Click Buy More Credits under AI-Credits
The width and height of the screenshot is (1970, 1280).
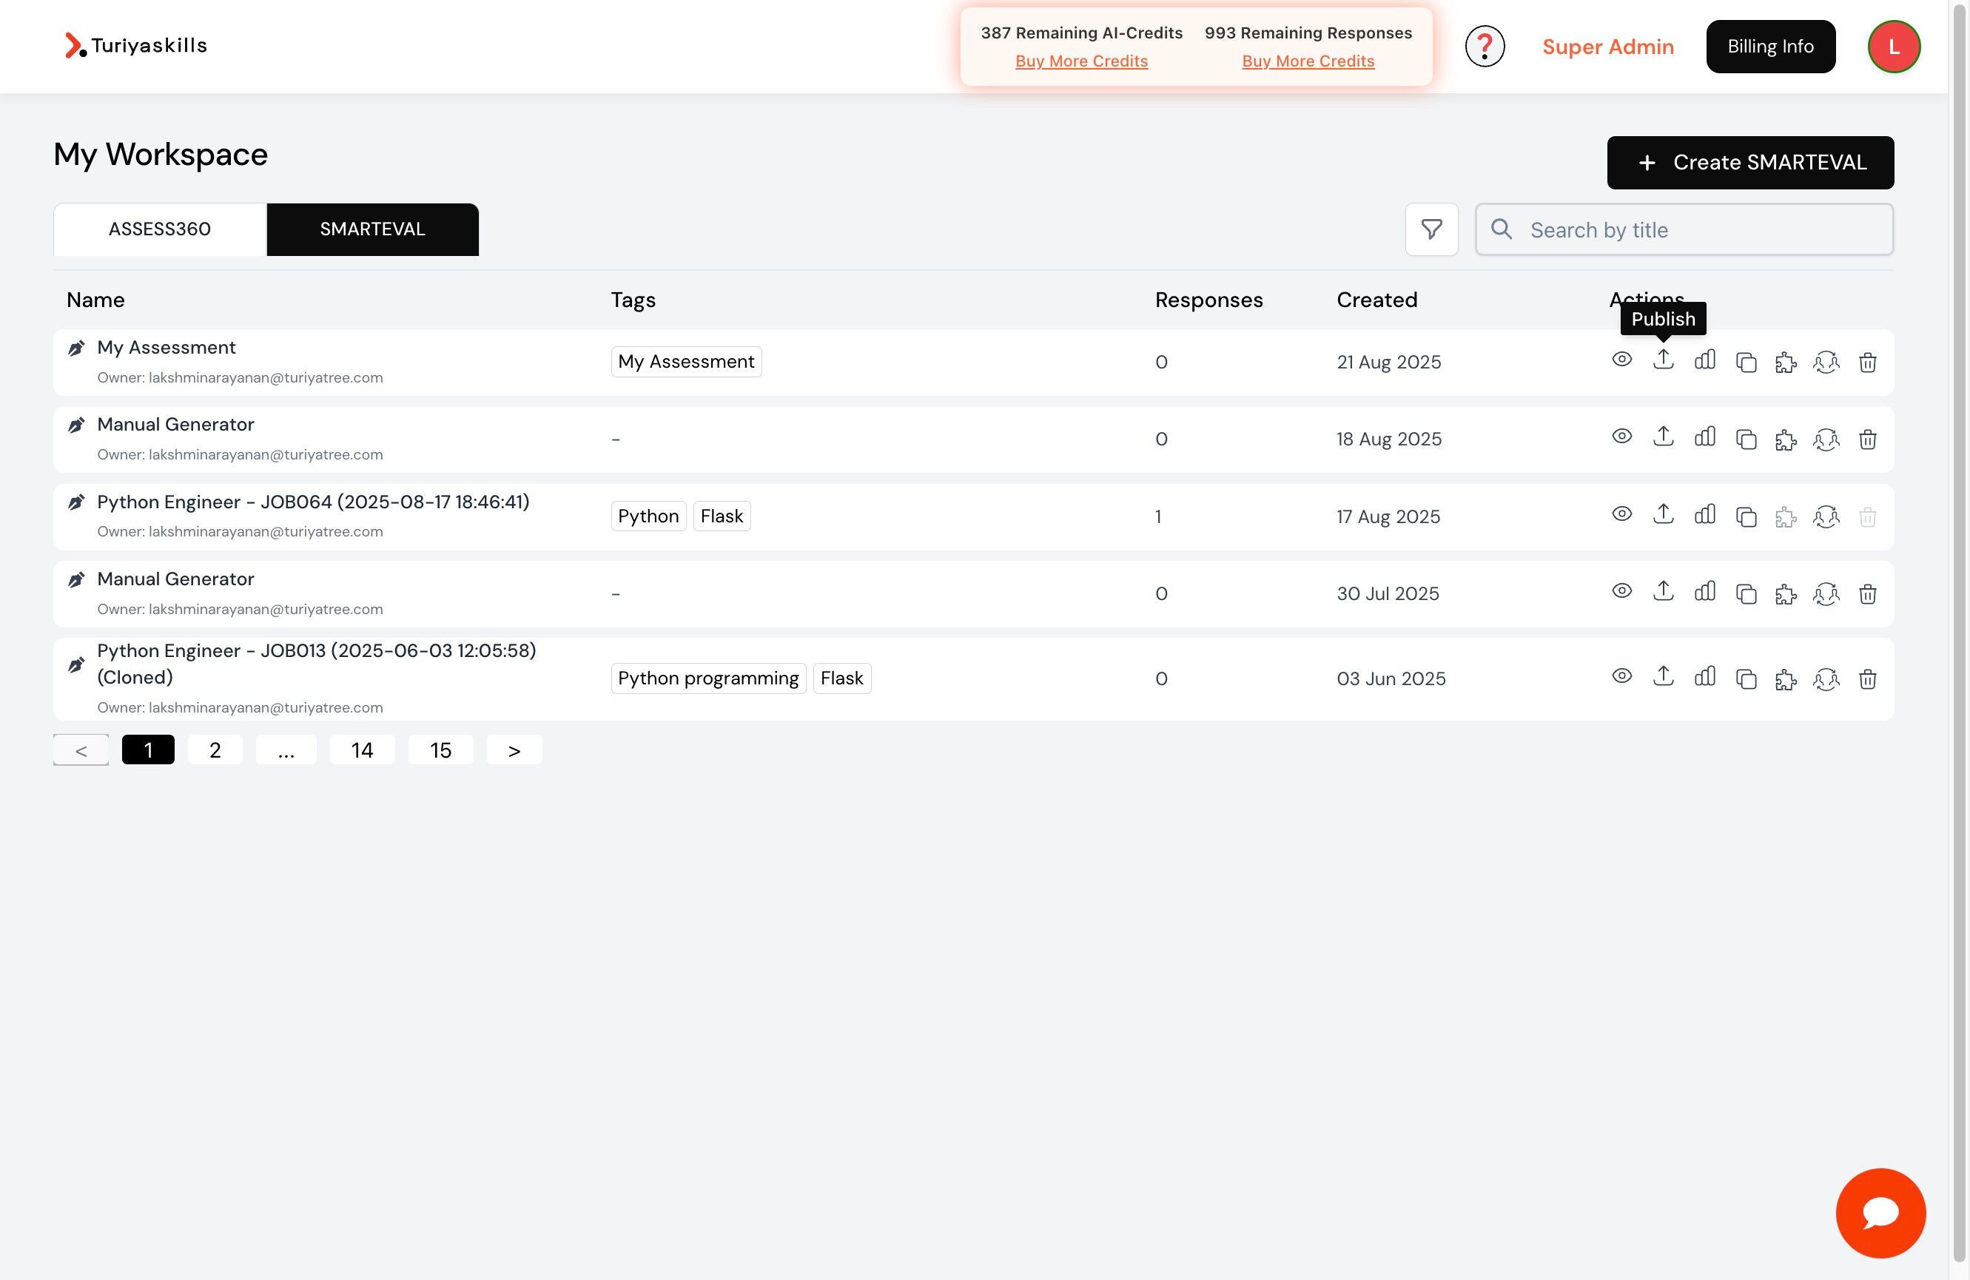(x=1081, y=61)
